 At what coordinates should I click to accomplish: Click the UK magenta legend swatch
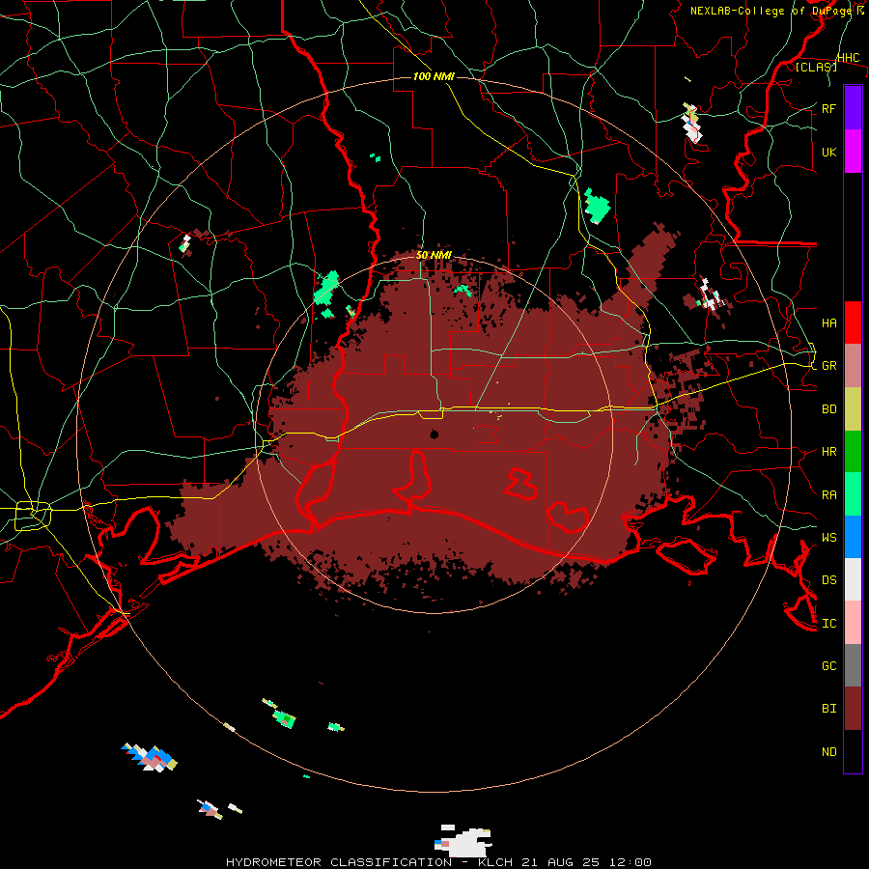[853, 152]
